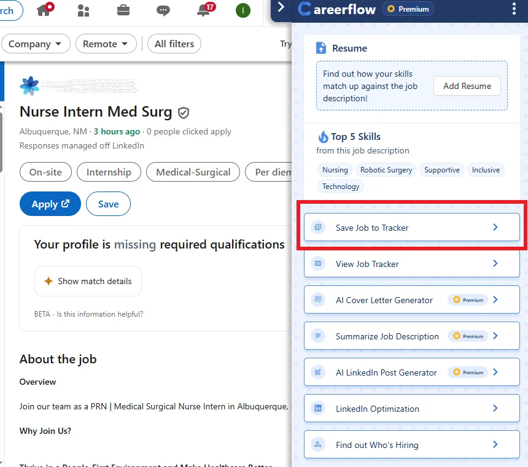The width and height of the screenshot is (528, 467).
Task: Open the Messaging speech bubble icon
Action: (x=162, y=10)
